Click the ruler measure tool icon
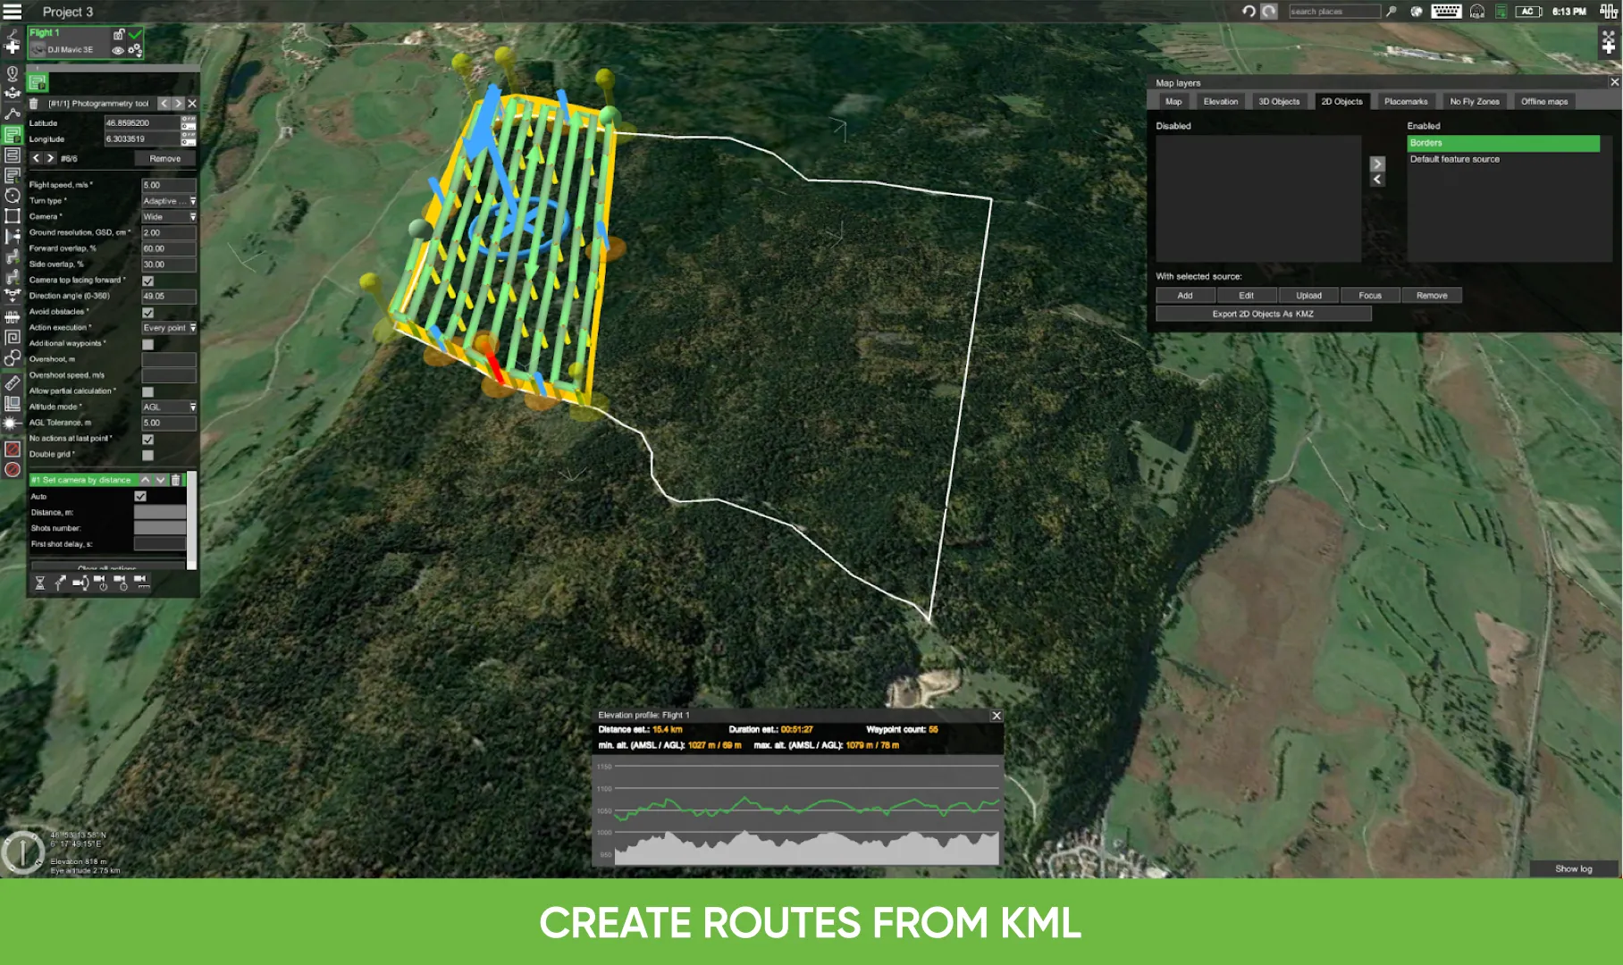The height and width of the screenshot is (965, 1623). click(x=13, y=383)
